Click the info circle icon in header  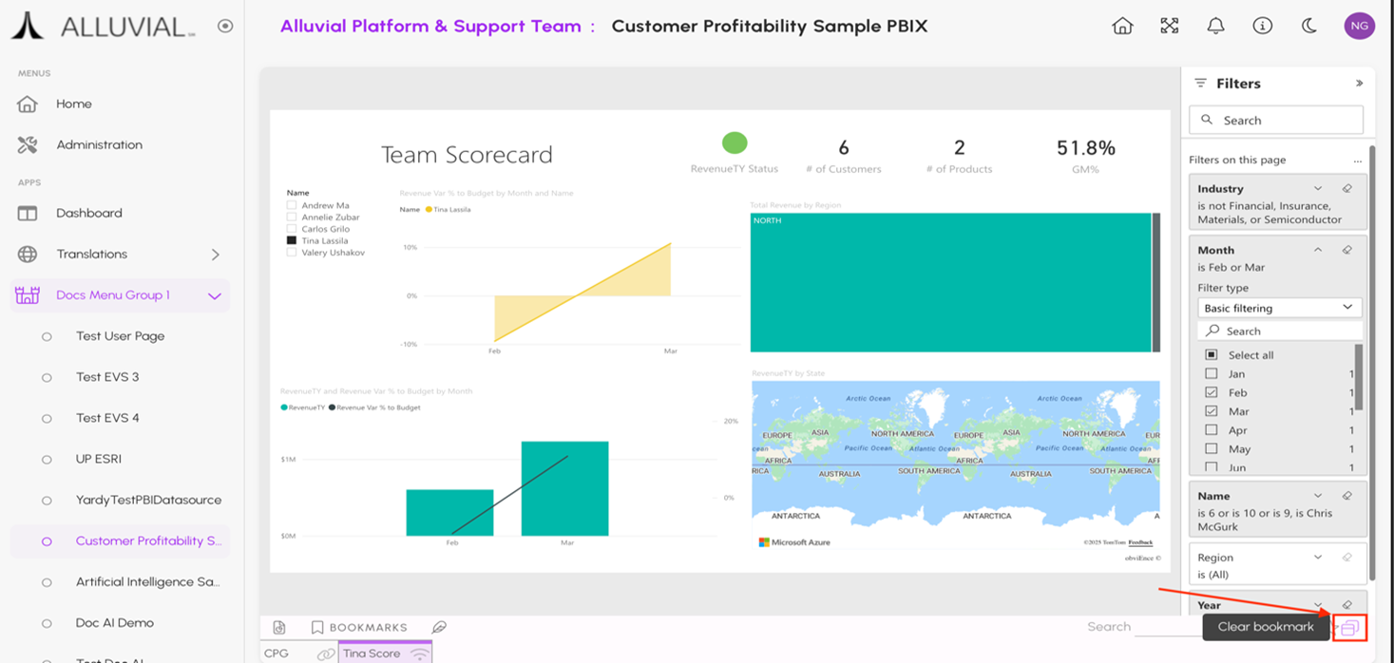click(x=1262, y=27)
